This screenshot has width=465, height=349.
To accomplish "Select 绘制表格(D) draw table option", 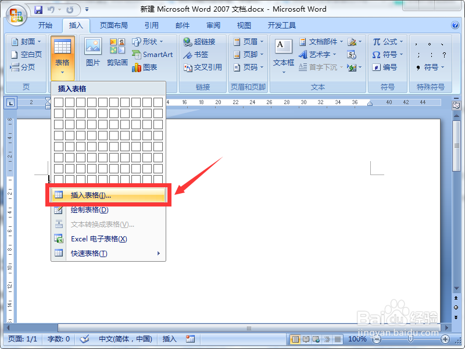I will [x=109, y=210].
